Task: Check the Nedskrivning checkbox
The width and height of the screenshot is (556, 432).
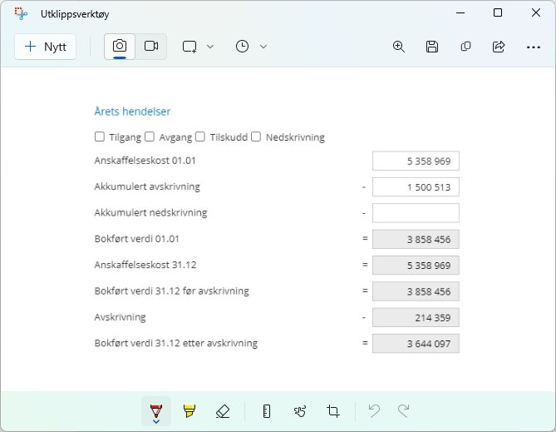Action: point(256,137)
